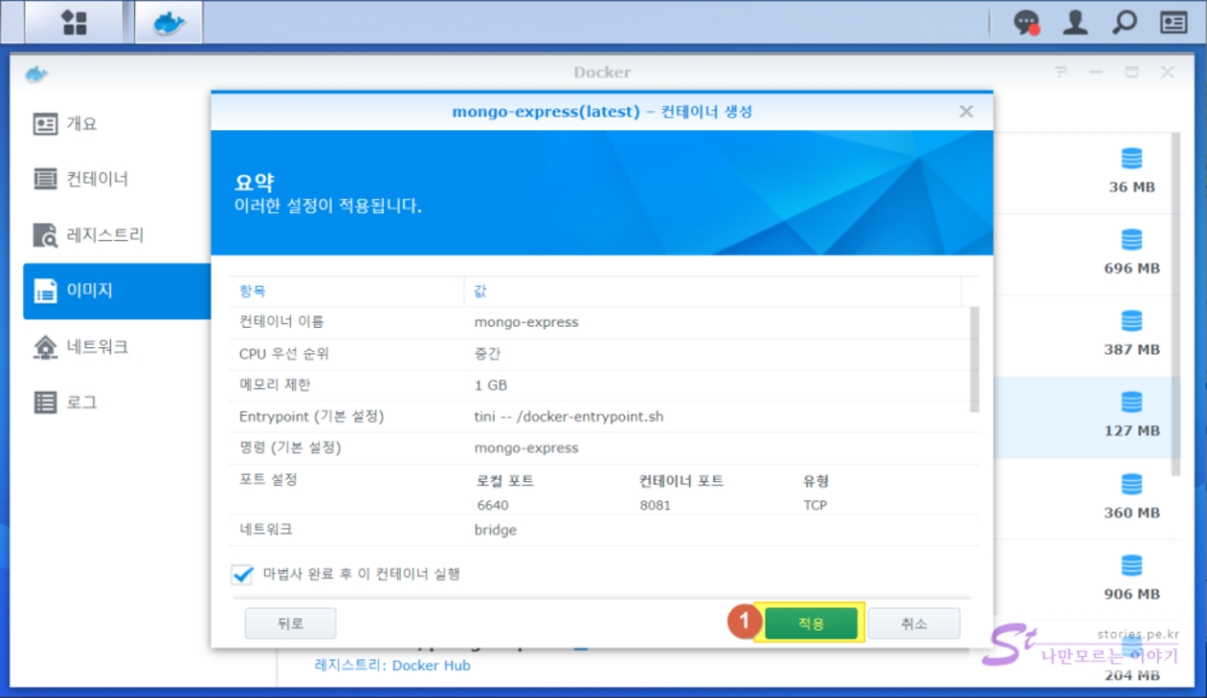
Task: Toggle run container after wizard checkbox
Action: click(242, 575)
